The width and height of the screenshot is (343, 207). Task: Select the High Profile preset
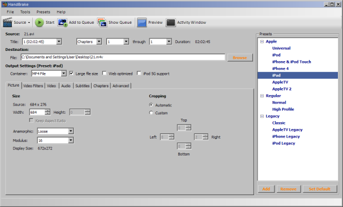[x=283, y=109]
